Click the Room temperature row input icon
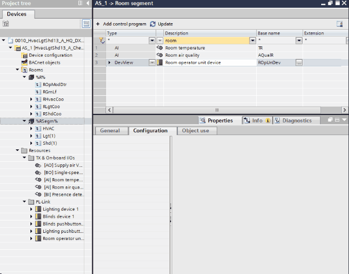This screenshot has width=349, height=274. tap(160, 47)
